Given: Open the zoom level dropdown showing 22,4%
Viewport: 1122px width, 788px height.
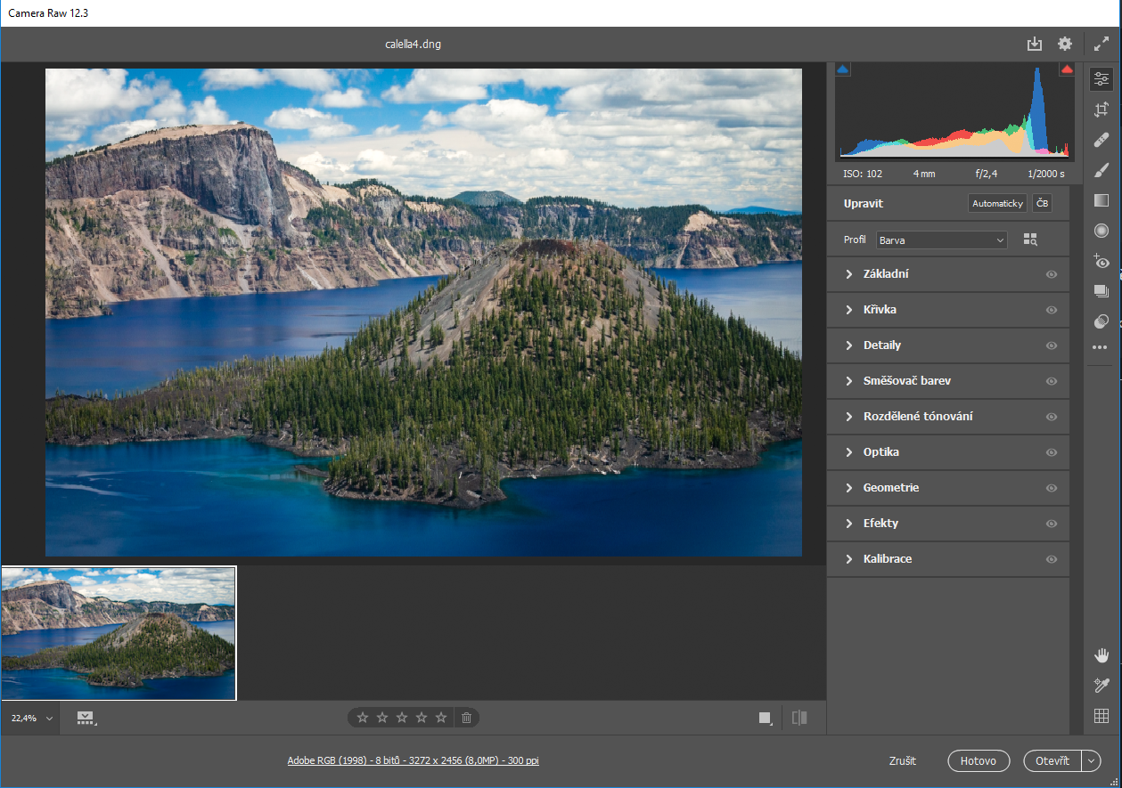Looking at the screenshot, I should 31,717.
